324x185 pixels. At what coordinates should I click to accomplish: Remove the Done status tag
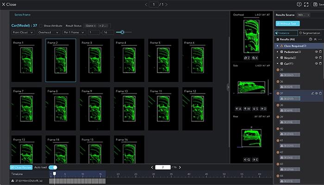(x=94, y=26)
